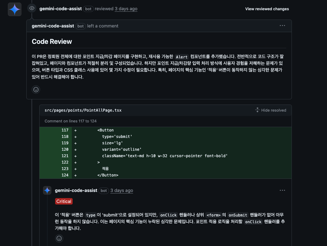
Task: Click View reviewed changes
Action: tap(267, 9)
